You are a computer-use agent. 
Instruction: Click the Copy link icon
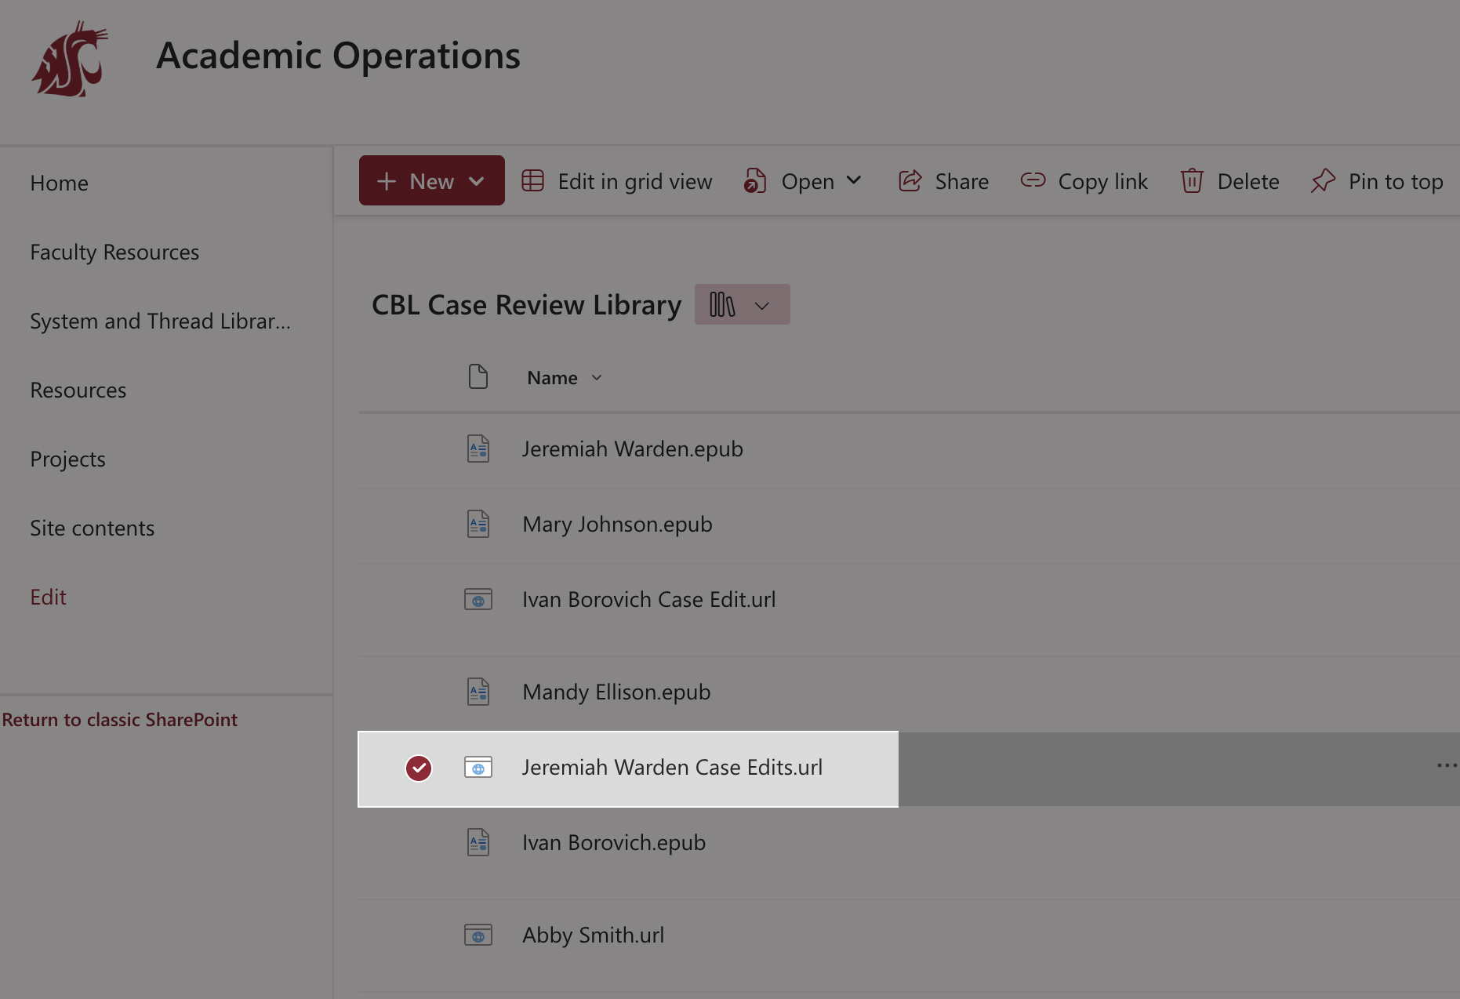point(1033,180)
